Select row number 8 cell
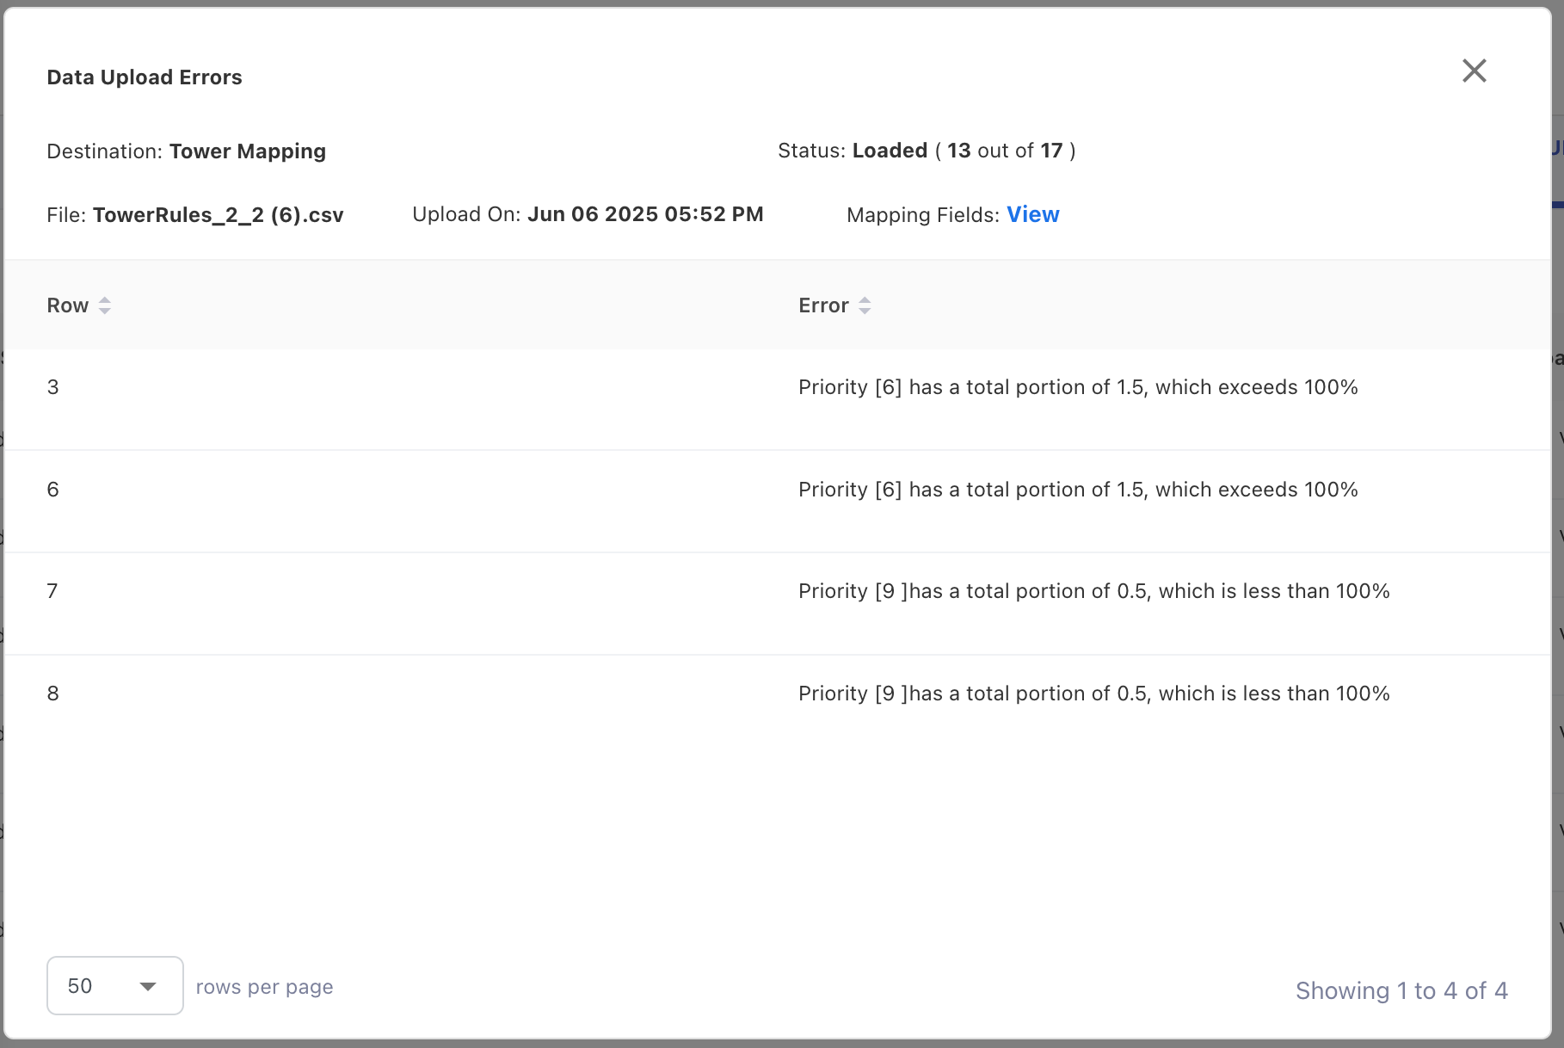Image resolution: width=1564 pixels, height=1048 pixels. click(53, 694)
